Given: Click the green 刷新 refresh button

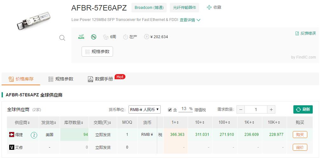Looking at the screenshot, I should click(303, 109).
